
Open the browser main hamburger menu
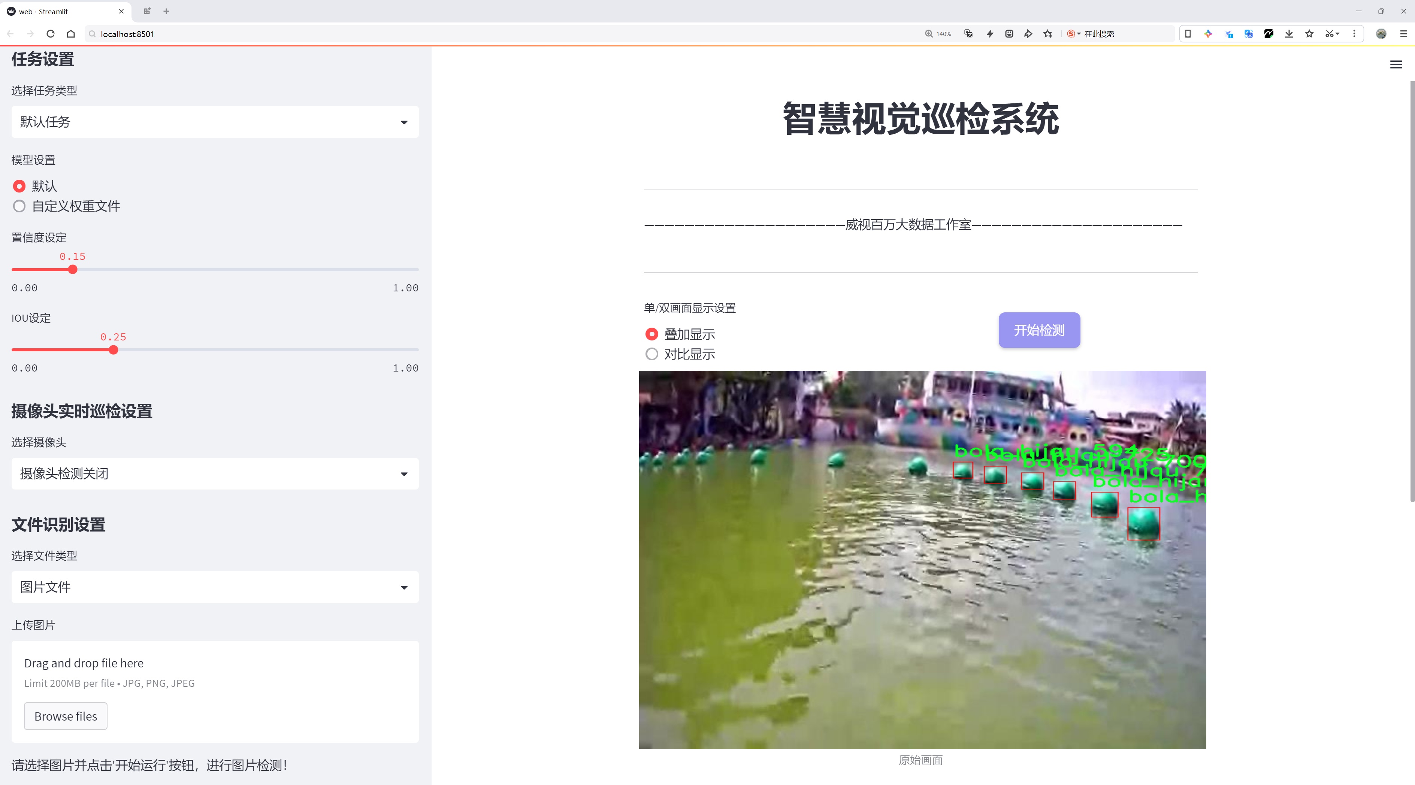pyautogui.click(x=1403, y=34)
